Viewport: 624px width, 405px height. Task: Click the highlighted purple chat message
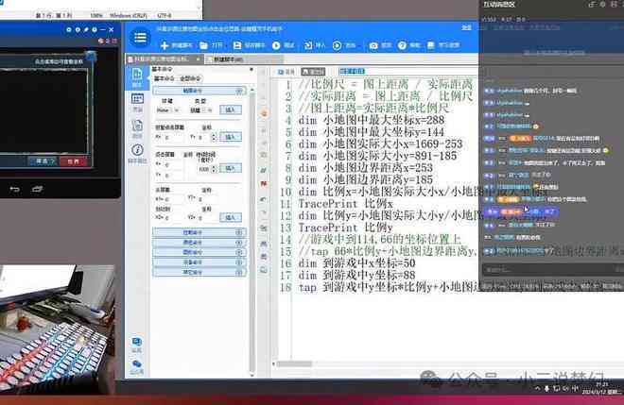521,211
